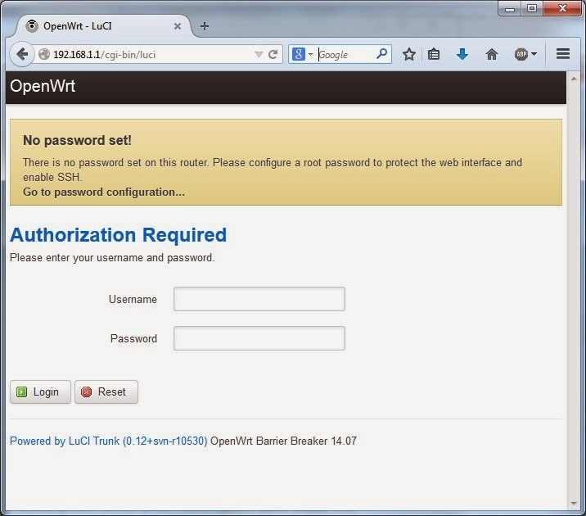586x516 pixels.
Task: Open Powered by LuCI Trunk link
Action: tap(108, 441)
